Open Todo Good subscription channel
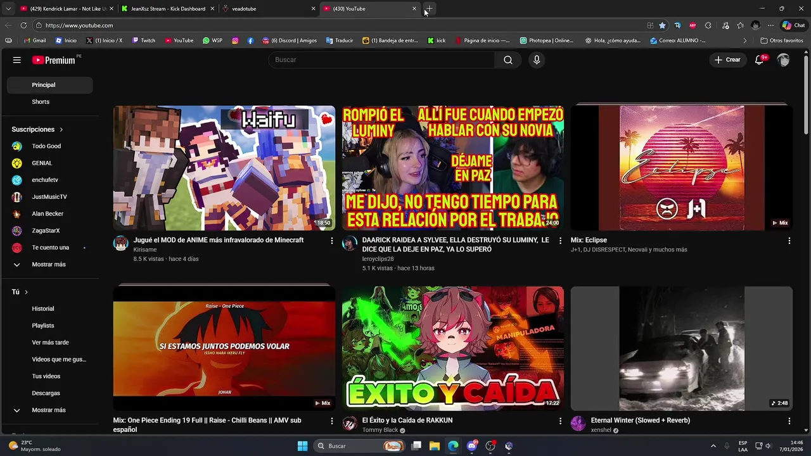Viewport: 811px width, 456px height. point(49,146)
